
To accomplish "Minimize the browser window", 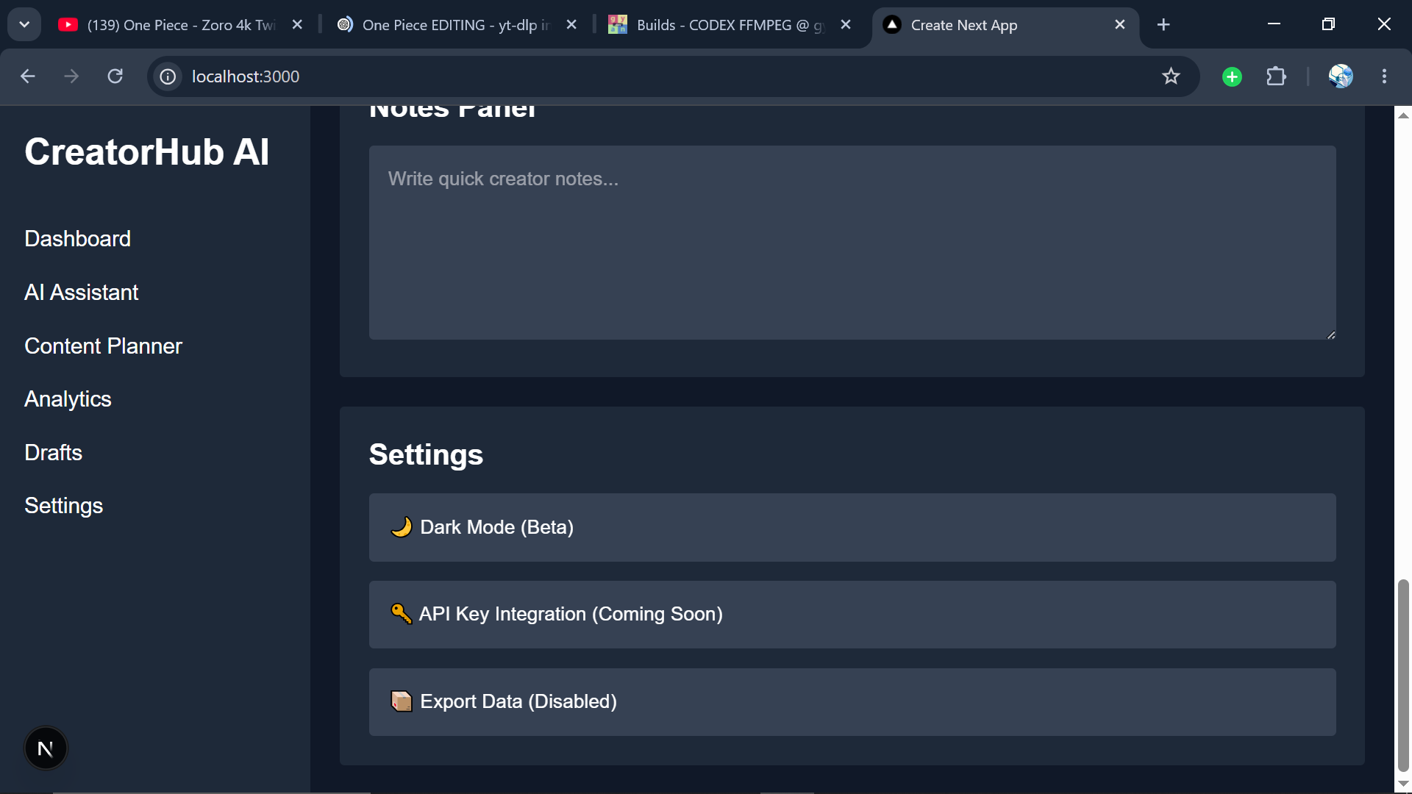I will [x=1274, y=24].
